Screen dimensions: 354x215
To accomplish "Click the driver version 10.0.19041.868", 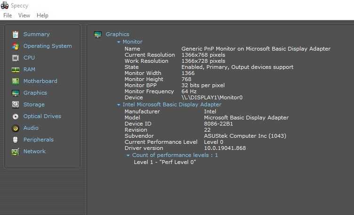I will pos(225,148).
